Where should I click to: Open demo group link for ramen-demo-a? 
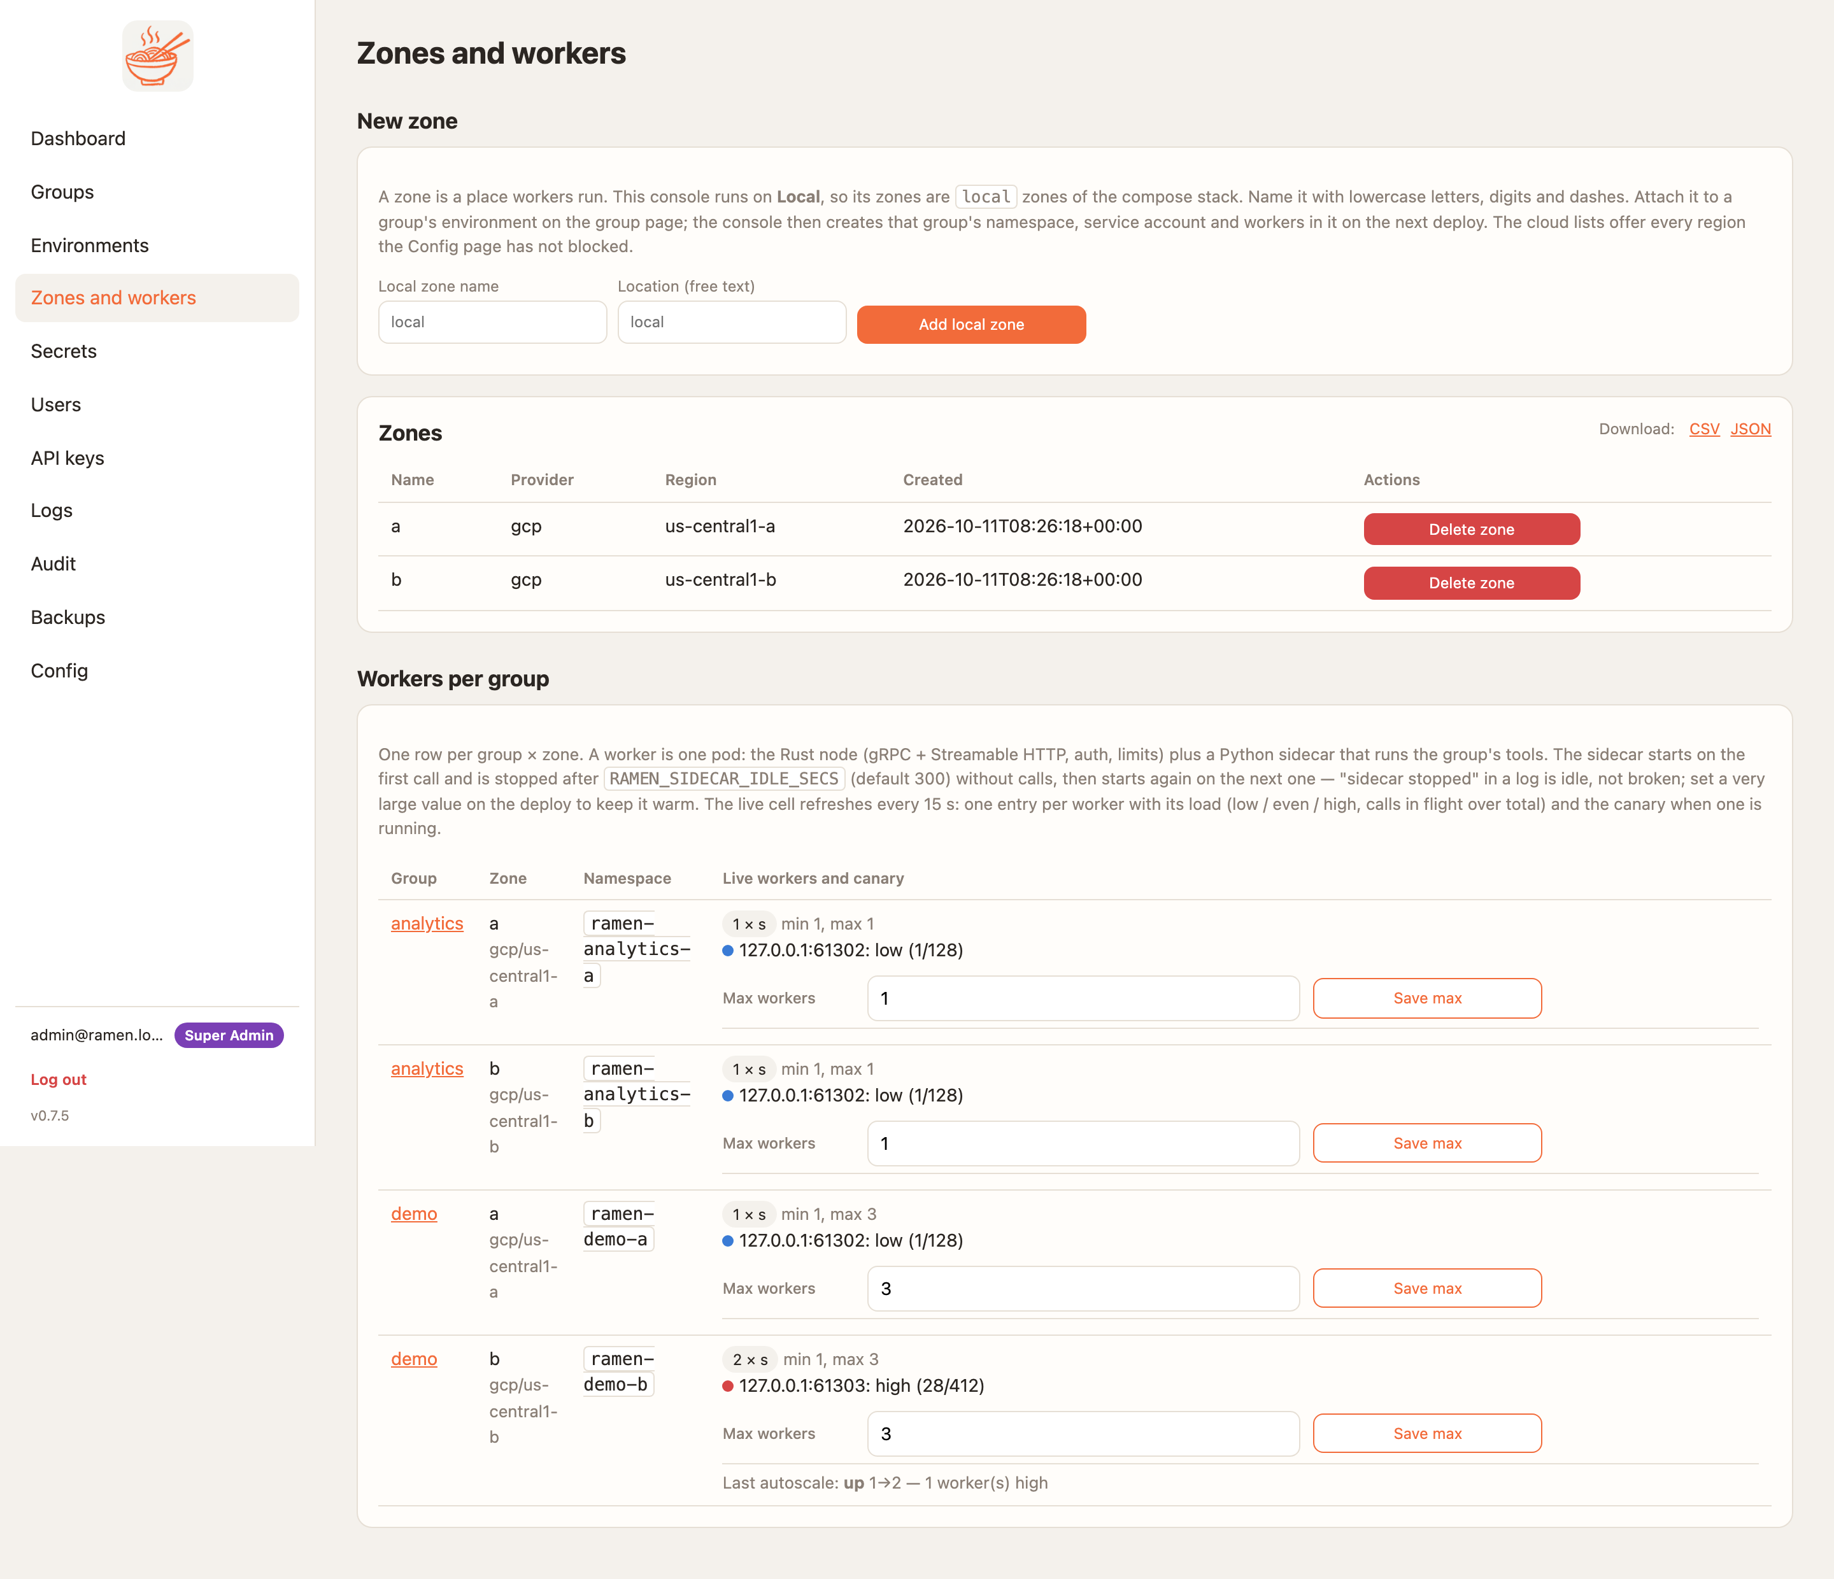point(415,1214)
